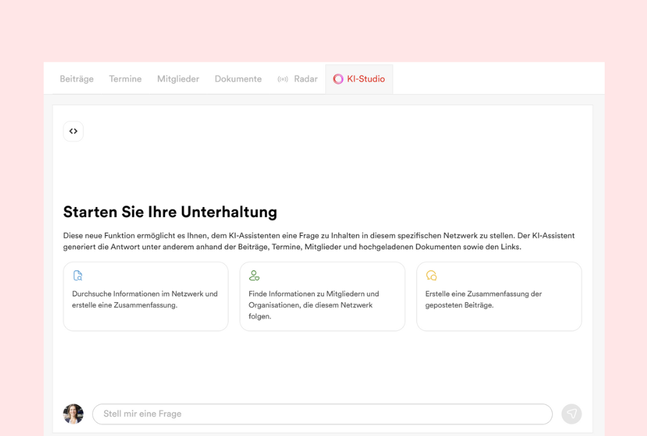The image size is (647, 436).
Task: Choose 'Erstelle eine Zusammenfassung der geposteten Beiträge' card
Action: tap(499, 299)
